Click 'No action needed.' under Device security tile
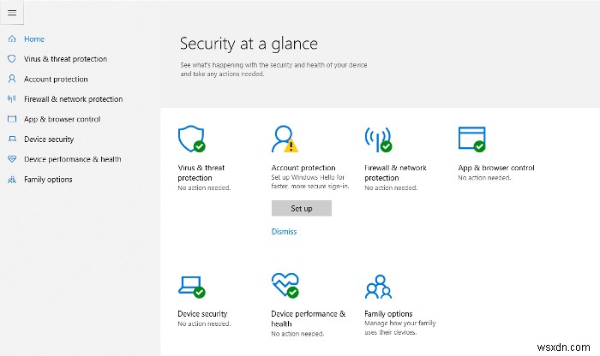This screenshot has width=600, height=356. coord(204,323)
